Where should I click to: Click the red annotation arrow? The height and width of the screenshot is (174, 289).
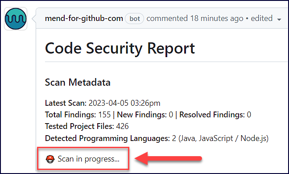coord(169,158)
